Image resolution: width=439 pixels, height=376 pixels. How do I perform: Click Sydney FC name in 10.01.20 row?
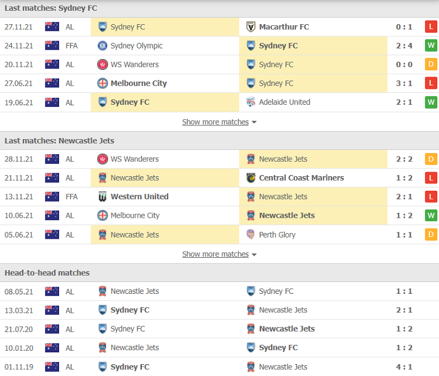[x=278, y=348]
